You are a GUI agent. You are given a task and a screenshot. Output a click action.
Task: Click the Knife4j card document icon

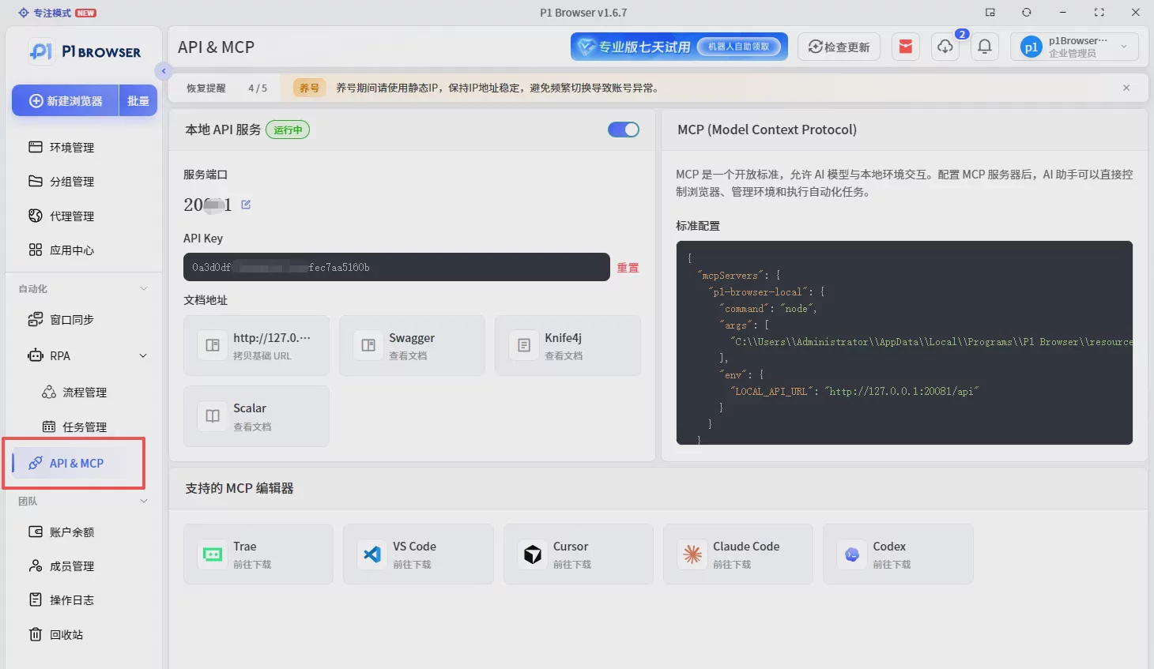pos(524,345)
